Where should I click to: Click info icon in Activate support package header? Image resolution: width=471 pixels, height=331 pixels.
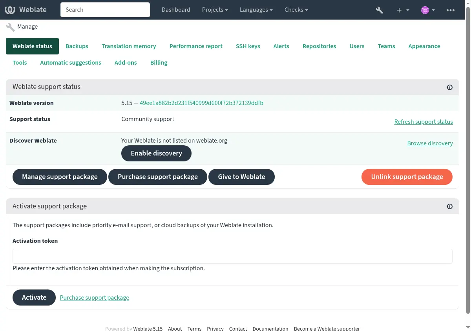[x=450, y=206]
